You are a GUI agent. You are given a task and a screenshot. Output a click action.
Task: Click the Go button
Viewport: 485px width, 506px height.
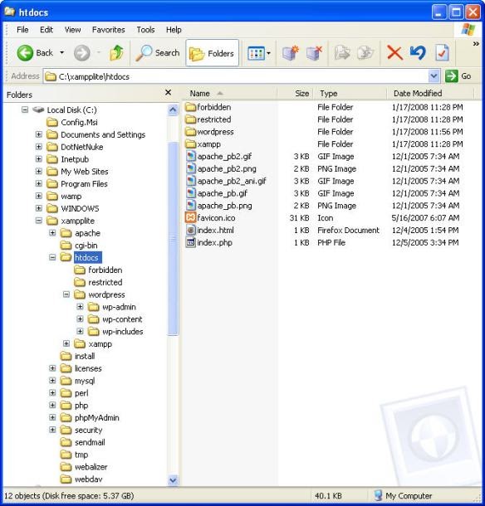point(458,76)
